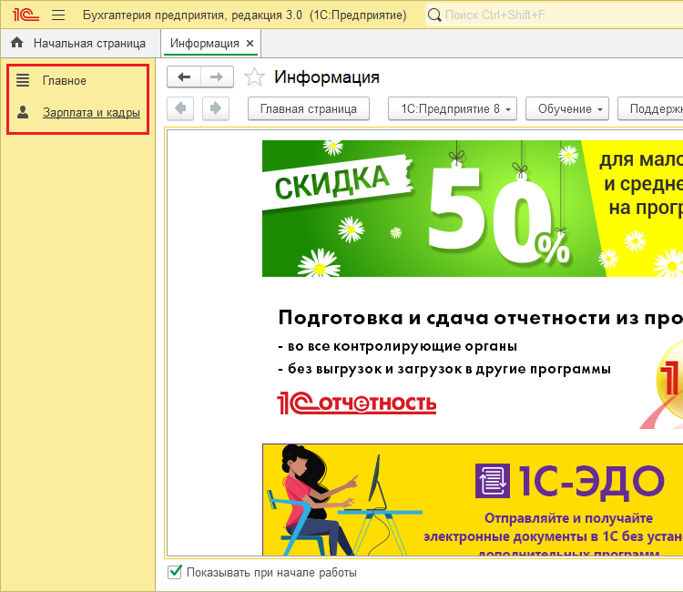Click the person icon for Зарплата и кадры

[23, 113]
